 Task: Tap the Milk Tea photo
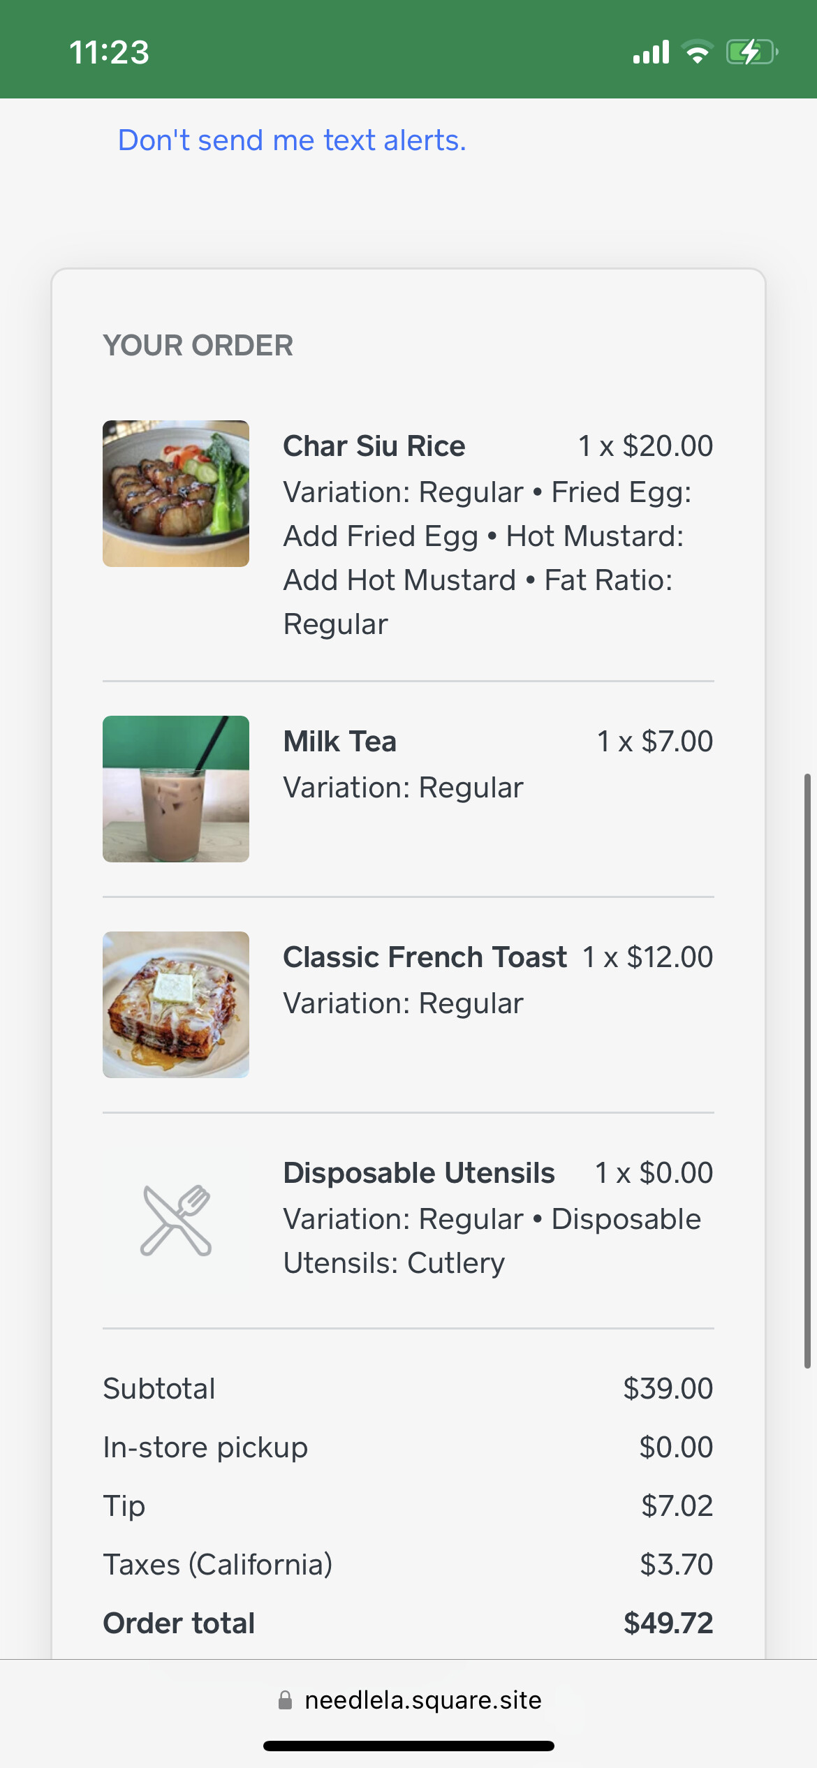click(x=176, y=789)
